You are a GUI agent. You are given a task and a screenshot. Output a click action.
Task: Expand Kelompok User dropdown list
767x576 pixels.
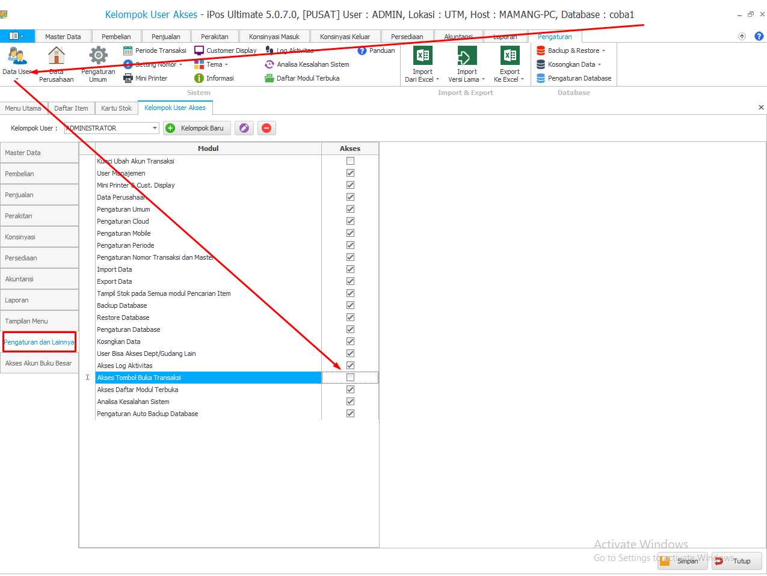155,128
